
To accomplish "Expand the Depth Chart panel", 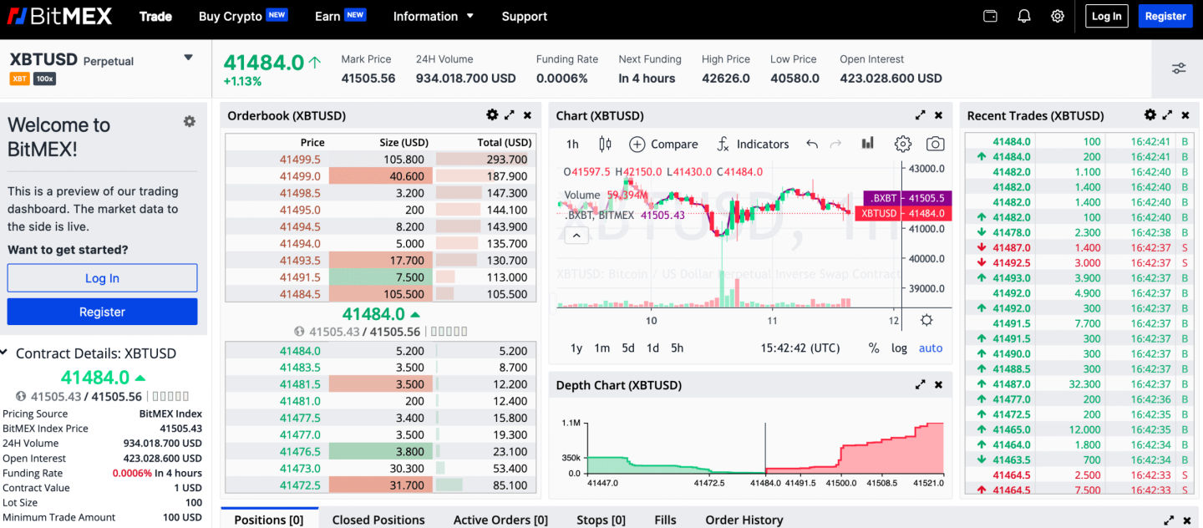I will [921, 385].
